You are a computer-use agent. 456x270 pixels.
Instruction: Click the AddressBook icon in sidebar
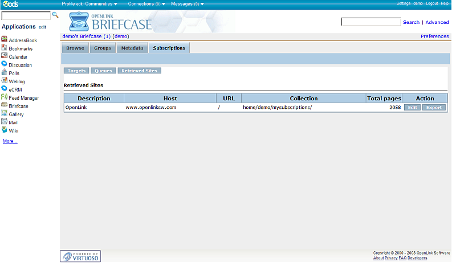[x=5, y=40]
